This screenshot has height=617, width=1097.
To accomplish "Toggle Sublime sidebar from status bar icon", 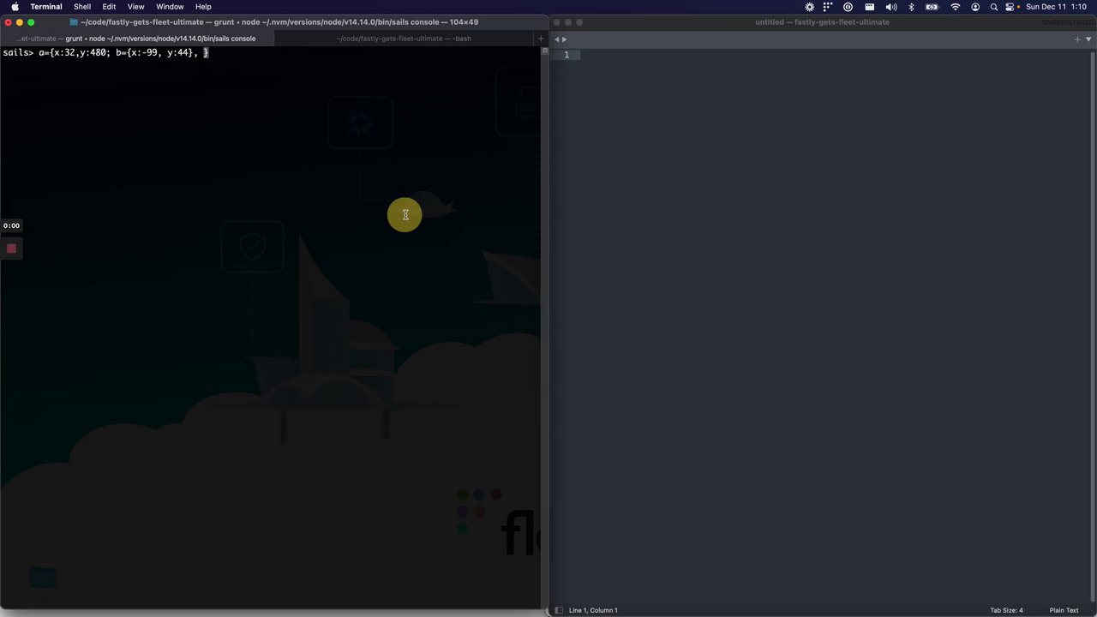I will click(559, 610).
